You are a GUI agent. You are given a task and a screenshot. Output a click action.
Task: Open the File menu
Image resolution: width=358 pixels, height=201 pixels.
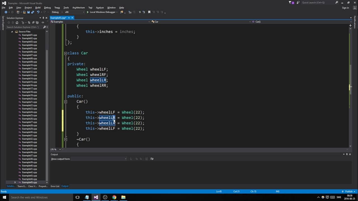click(x=4, y=8)
